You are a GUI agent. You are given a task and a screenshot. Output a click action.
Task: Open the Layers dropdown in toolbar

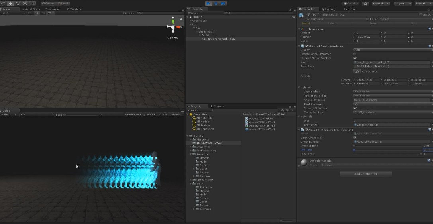[402, 3]
